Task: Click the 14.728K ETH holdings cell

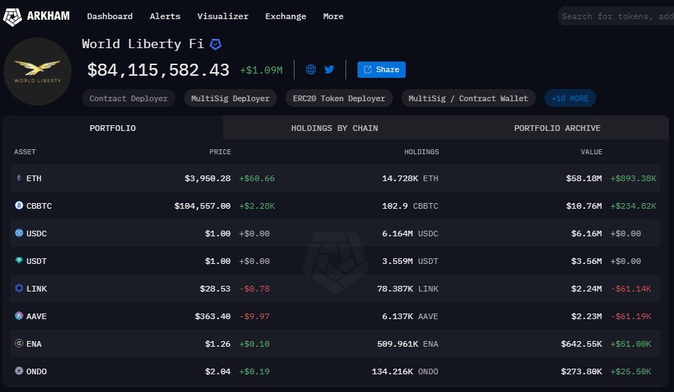Action: coord(410,178)
